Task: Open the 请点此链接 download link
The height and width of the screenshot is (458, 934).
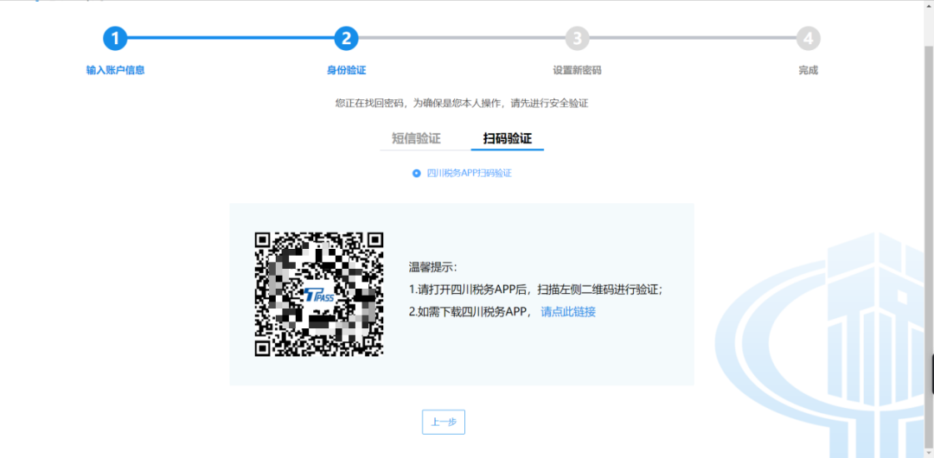Action: point(568,312)
